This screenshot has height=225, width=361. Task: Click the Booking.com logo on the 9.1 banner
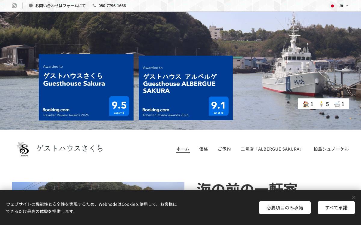pyautogui.click(x=156, y=110)
